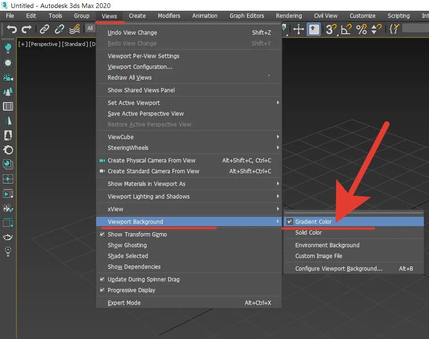The image size is (429, 339).
Task: Click the blank frame window sidebar icon
Action: (x=8, y=222)
